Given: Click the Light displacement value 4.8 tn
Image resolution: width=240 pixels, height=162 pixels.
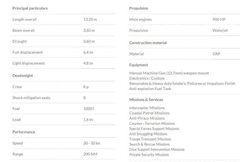Looking at the screenshot, I should [x=88, y=63].
